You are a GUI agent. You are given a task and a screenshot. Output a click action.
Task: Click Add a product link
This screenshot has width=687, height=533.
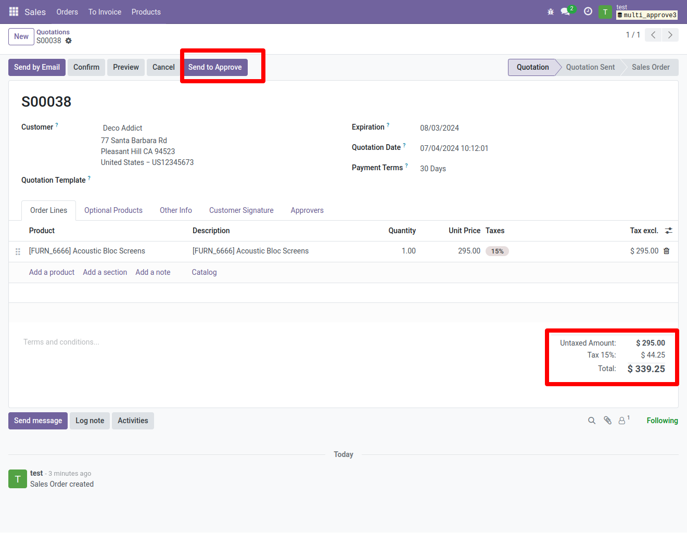[52, 272]
